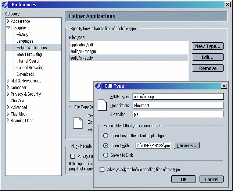Click the MIME Type text field
The height and width of the screenshot is (191, 233).
click(x=178, y=97)
